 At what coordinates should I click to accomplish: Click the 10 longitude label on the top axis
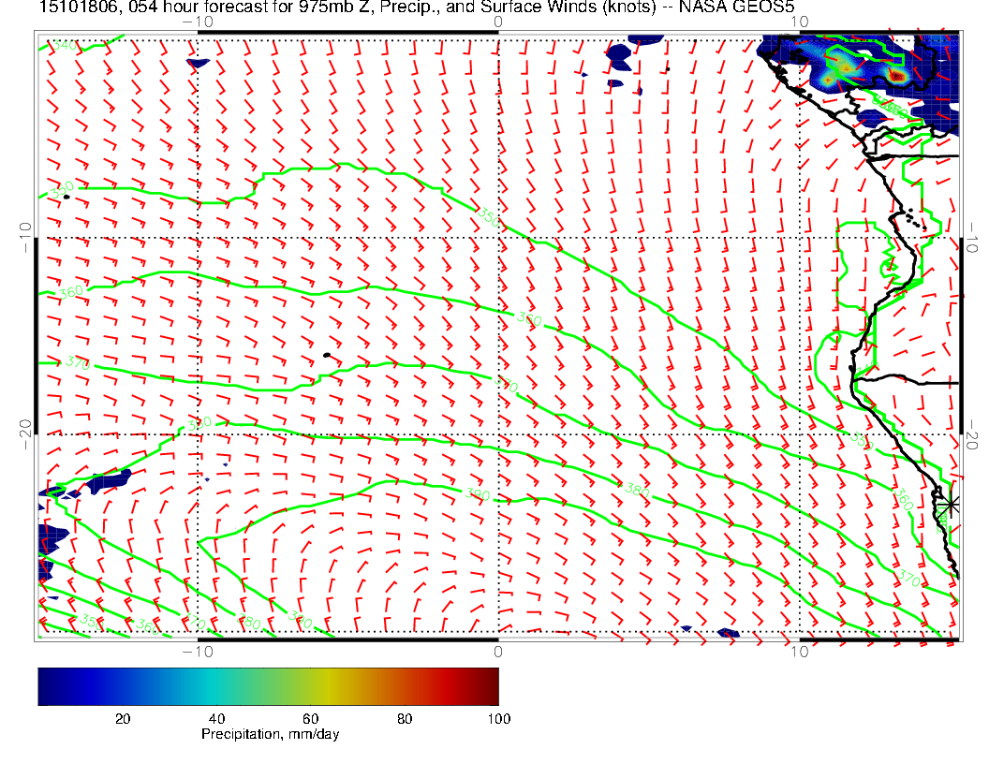tap(798, 22)
